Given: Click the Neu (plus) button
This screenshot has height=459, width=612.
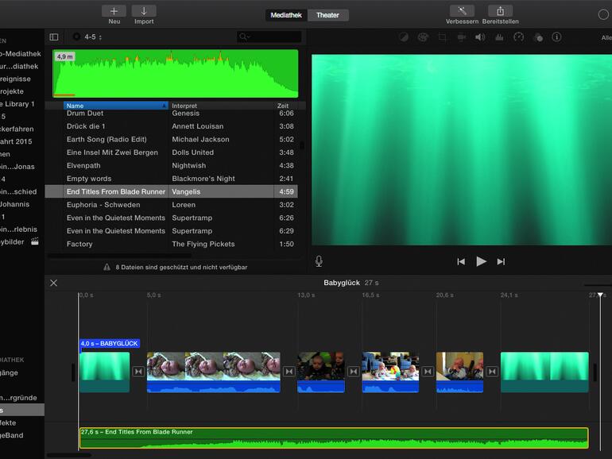Looking at the screenshot, I should tap(114, 11).
